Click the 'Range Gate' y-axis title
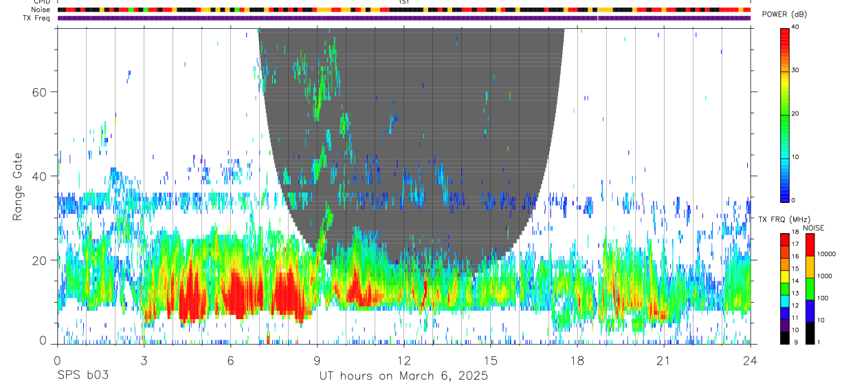 click(x=19, y=186)
